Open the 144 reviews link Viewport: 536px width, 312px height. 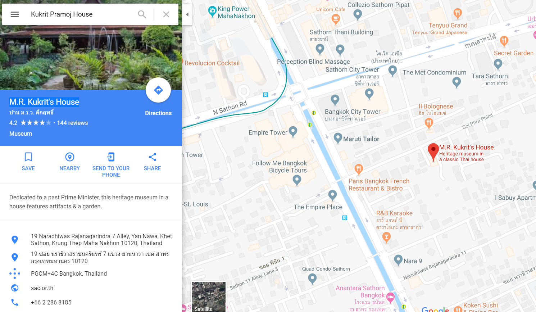click(72, 123)
